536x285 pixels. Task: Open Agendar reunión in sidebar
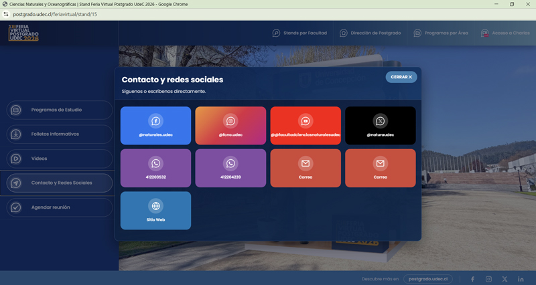60,207
